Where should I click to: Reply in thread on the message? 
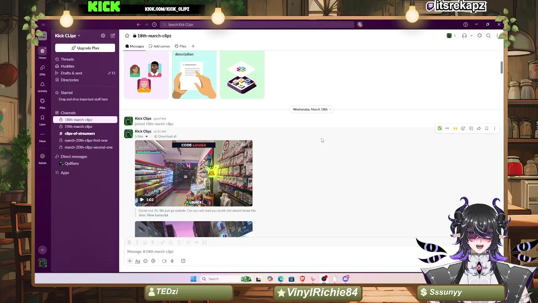click(471, 128)
